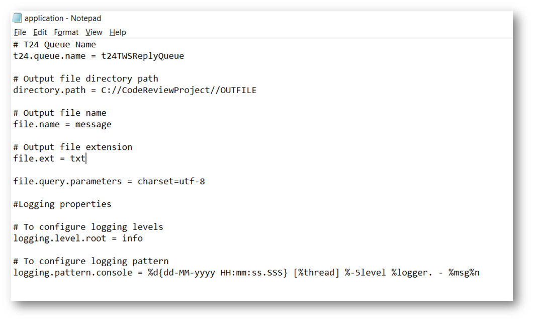Open the Format menu
534x322 pixels.
tap(66, 32)
